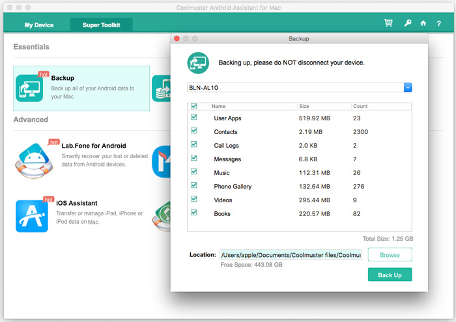Start backup with the Back Up button

(390, 275)
